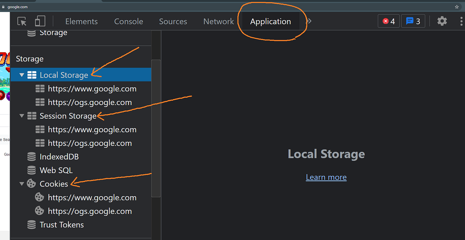Open https://ogs.google.com under Cookies
Screen dimensions: 465x240
(90, 211)
